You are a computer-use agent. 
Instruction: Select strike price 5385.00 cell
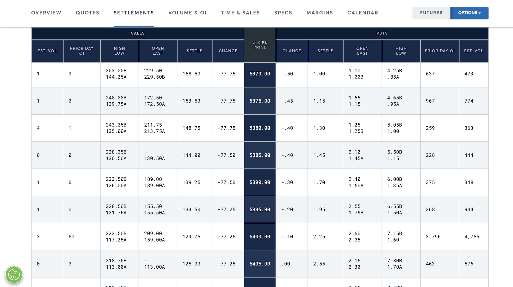point(260,155)
